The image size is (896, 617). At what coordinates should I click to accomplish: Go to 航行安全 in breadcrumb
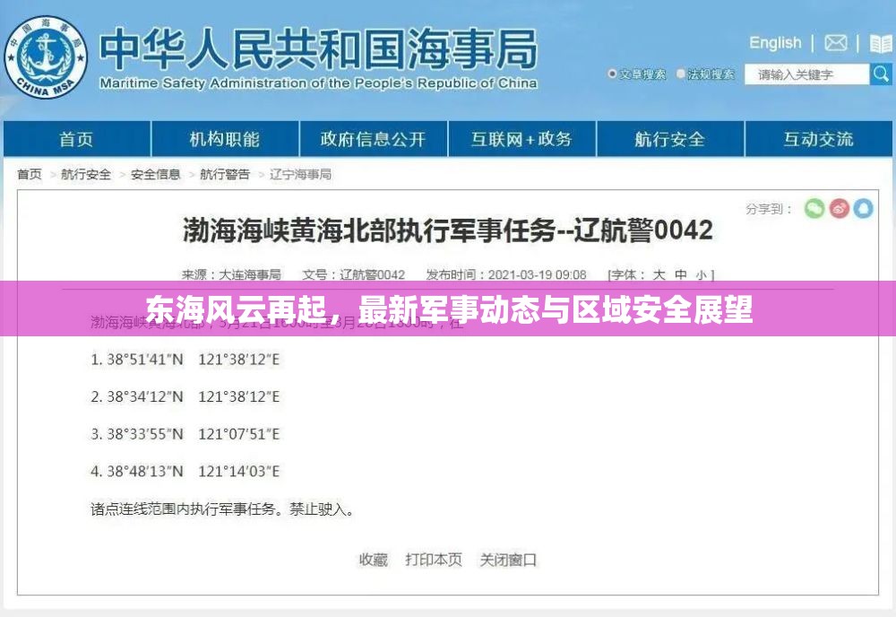86,174
